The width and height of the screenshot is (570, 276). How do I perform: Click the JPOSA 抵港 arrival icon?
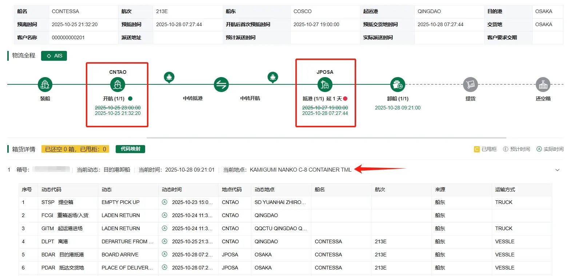click(325, 85)
